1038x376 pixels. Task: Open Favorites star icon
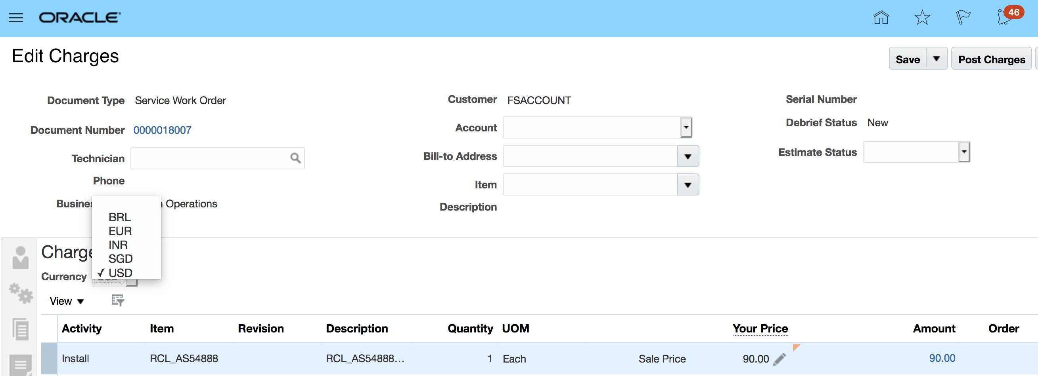coord(922,18)
